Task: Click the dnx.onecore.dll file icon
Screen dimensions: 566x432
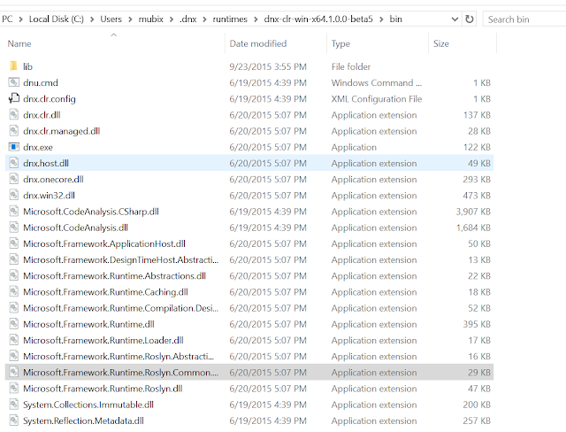Action: (14, 179)
